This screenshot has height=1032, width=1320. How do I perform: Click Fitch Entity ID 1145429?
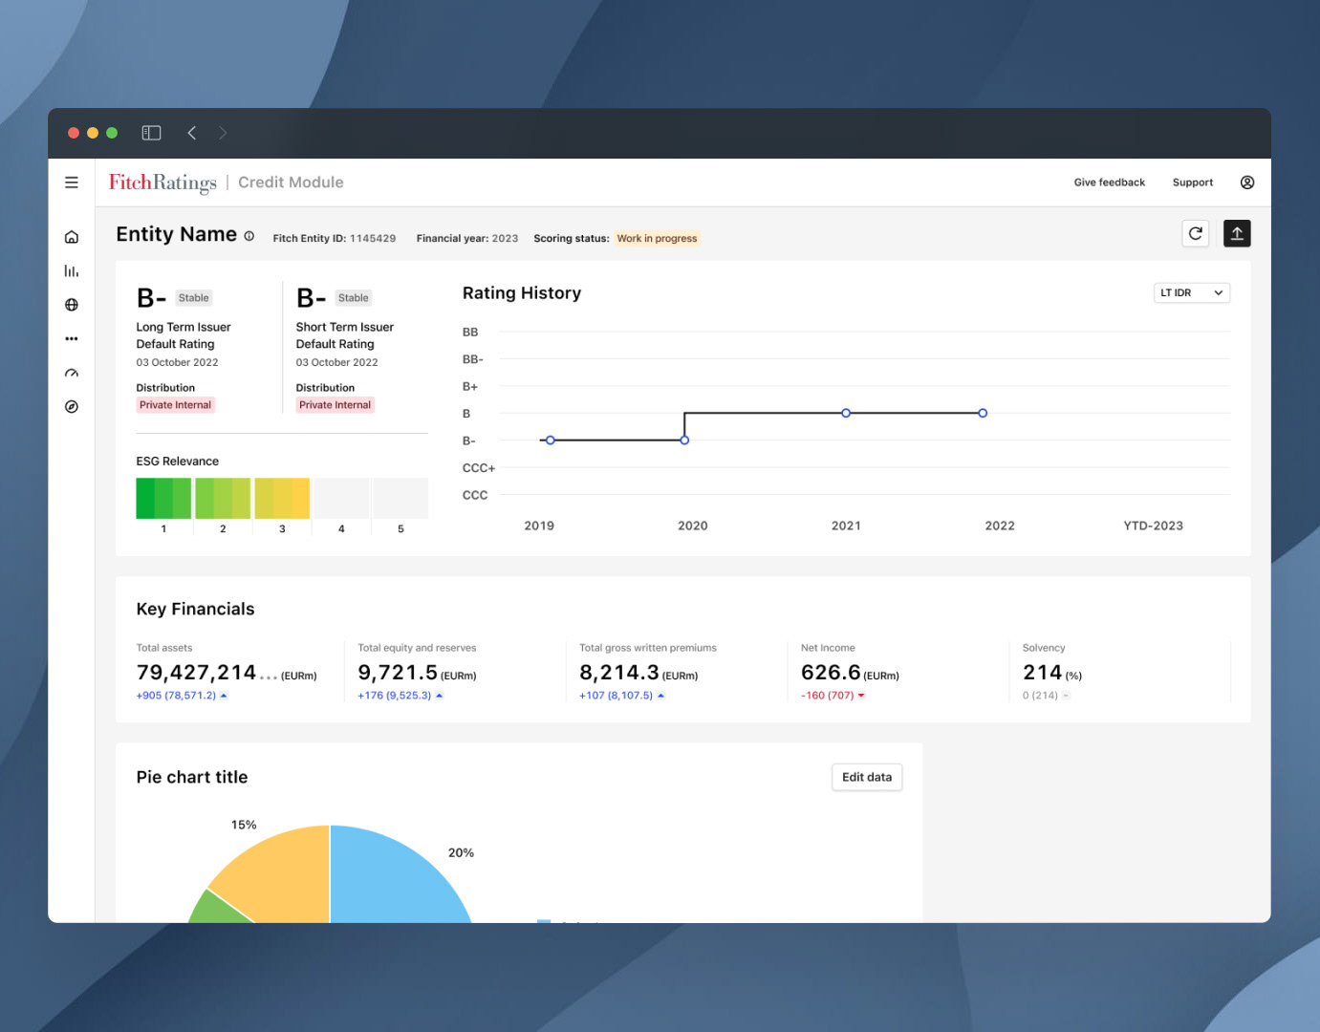pos(334,239)
